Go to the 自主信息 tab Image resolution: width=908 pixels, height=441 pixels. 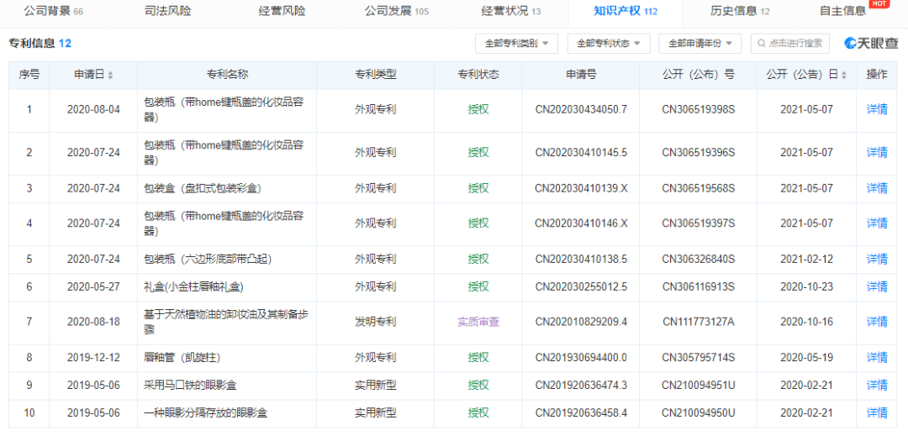click(843, 11)
